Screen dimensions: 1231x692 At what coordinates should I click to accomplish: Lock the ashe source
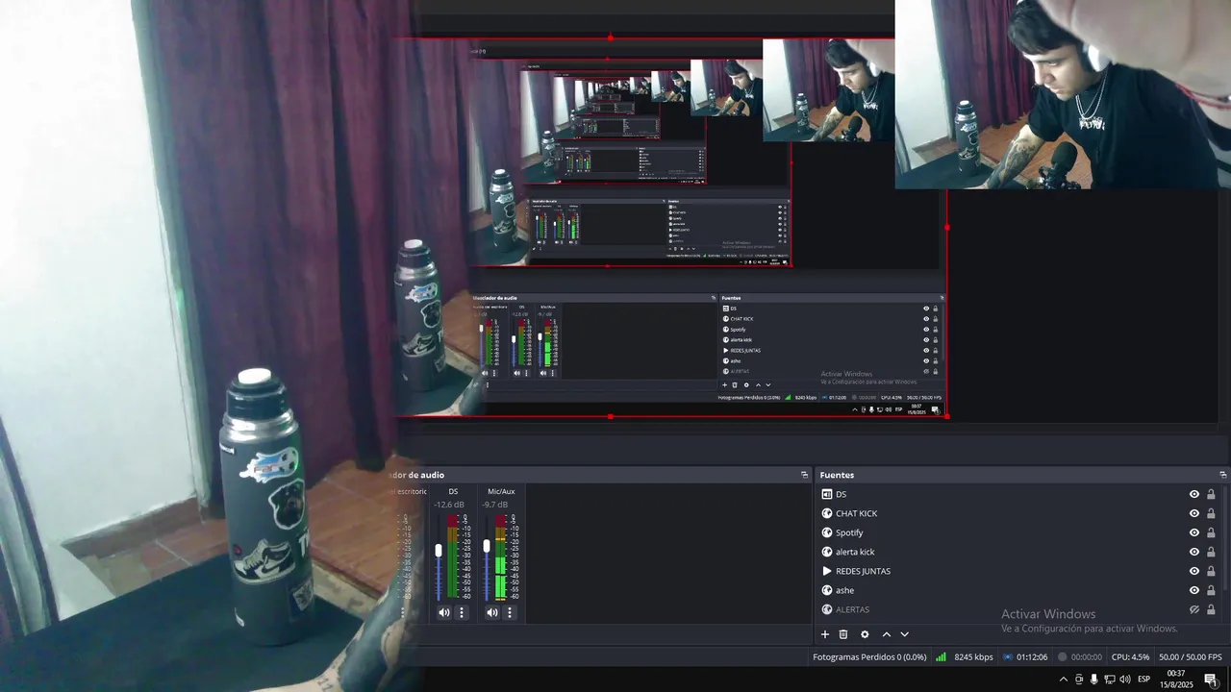click(1211, 590)
